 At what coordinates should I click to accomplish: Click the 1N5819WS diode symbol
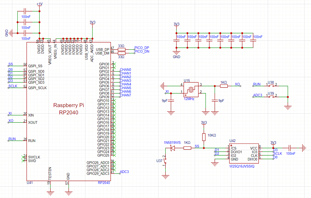pyautogui.click(x=172, y=148)
